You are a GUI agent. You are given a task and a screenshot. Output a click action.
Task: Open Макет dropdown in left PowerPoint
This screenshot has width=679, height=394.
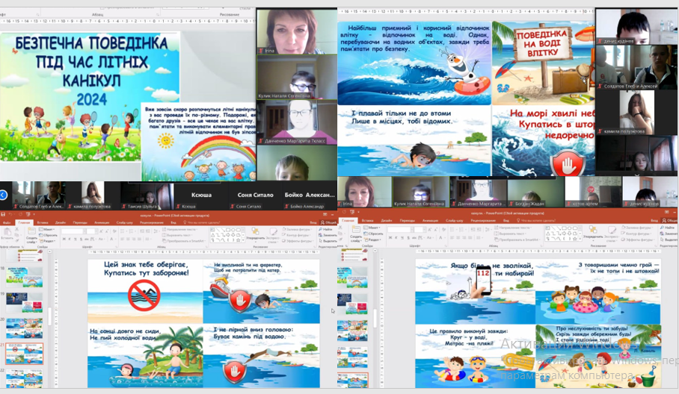coord(46,229)
